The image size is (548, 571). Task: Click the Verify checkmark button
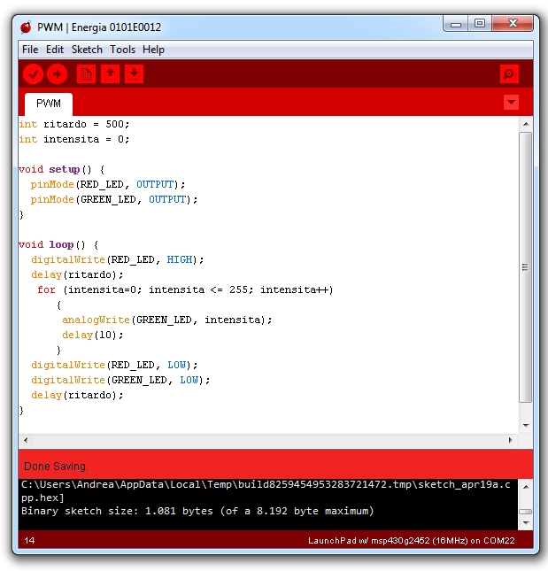[33, 74]
